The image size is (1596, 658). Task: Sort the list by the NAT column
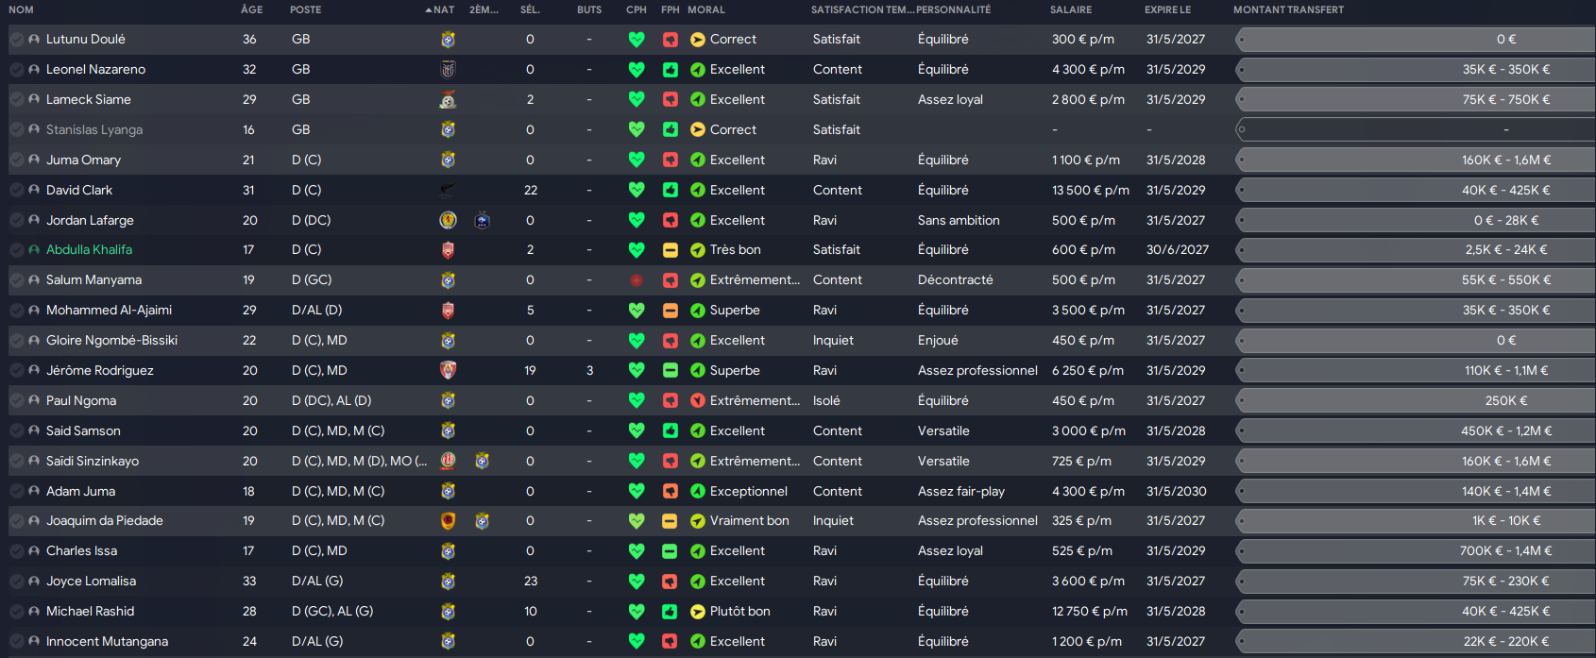(x=440, y=9)
